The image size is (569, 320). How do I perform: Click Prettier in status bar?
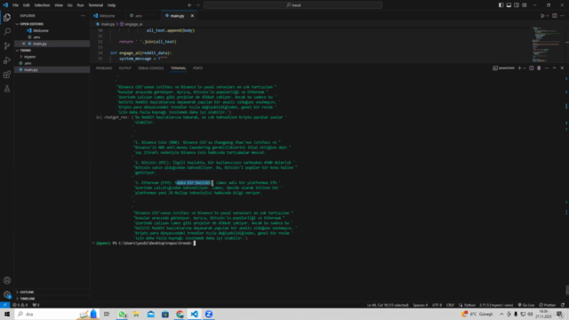548,305
